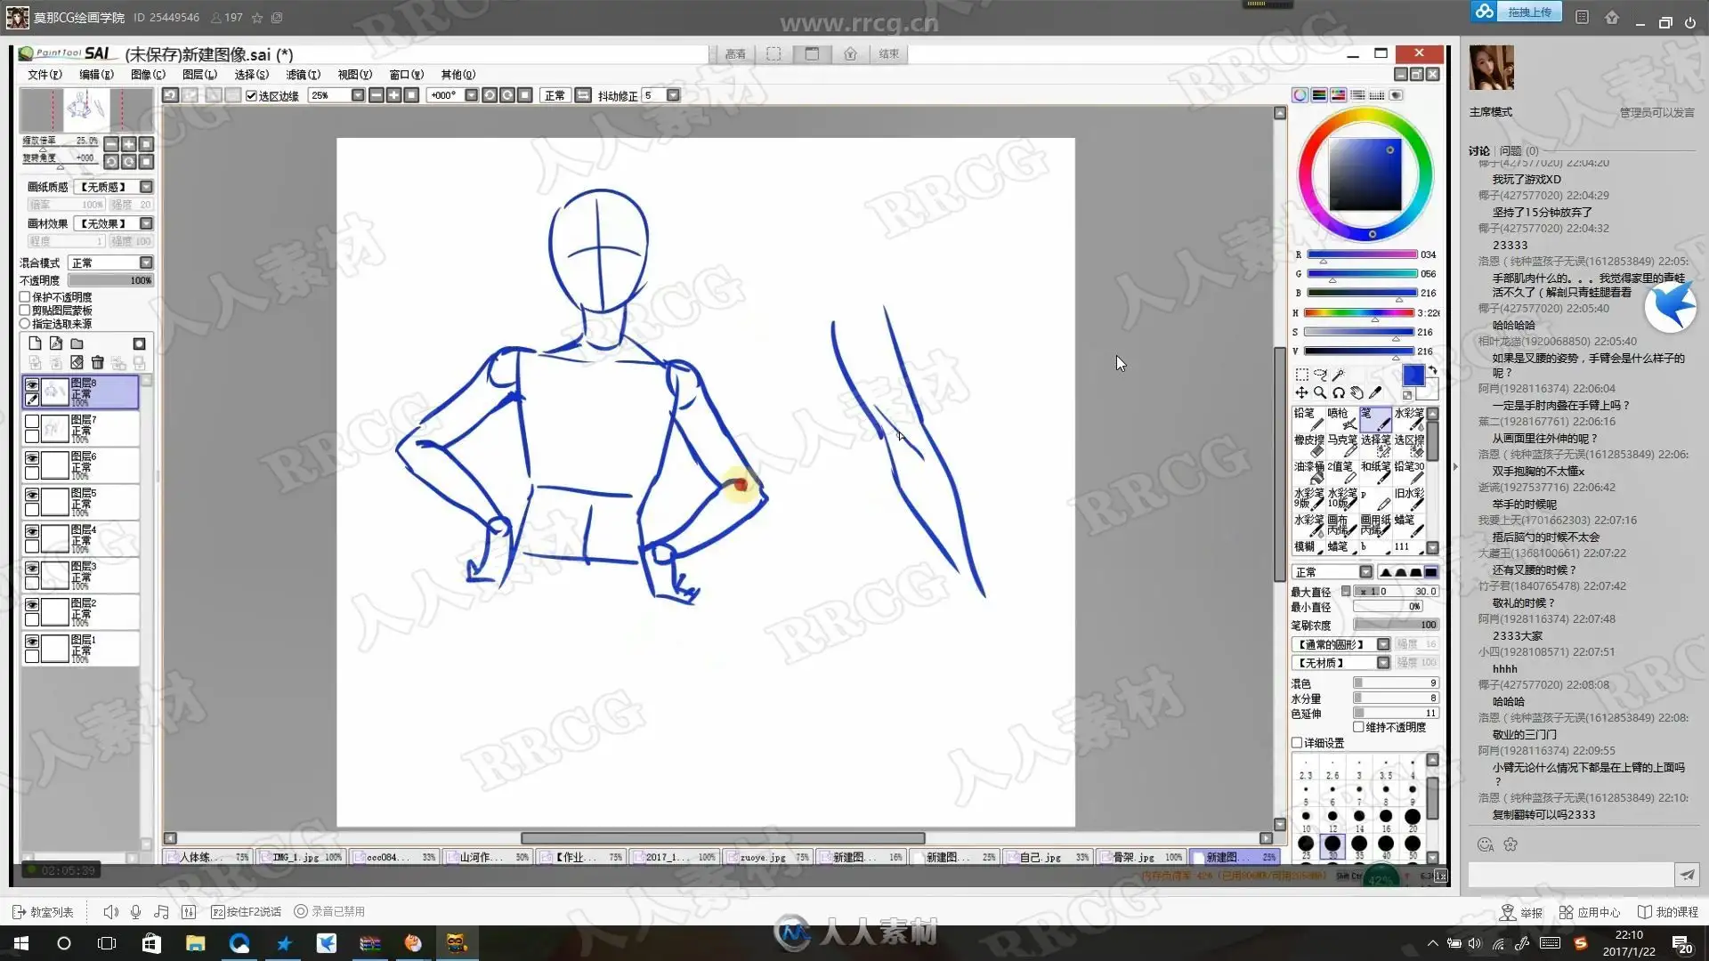Image resolution: width=1709 pixels, height=961 pixels.
Task: Uncheck the 选区边缘 checkbox in toolbar
Action: pyautogui.click(x=252, y=96)
